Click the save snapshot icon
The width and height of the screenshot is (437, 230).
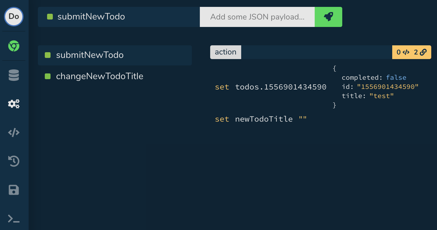click(13, 190)
